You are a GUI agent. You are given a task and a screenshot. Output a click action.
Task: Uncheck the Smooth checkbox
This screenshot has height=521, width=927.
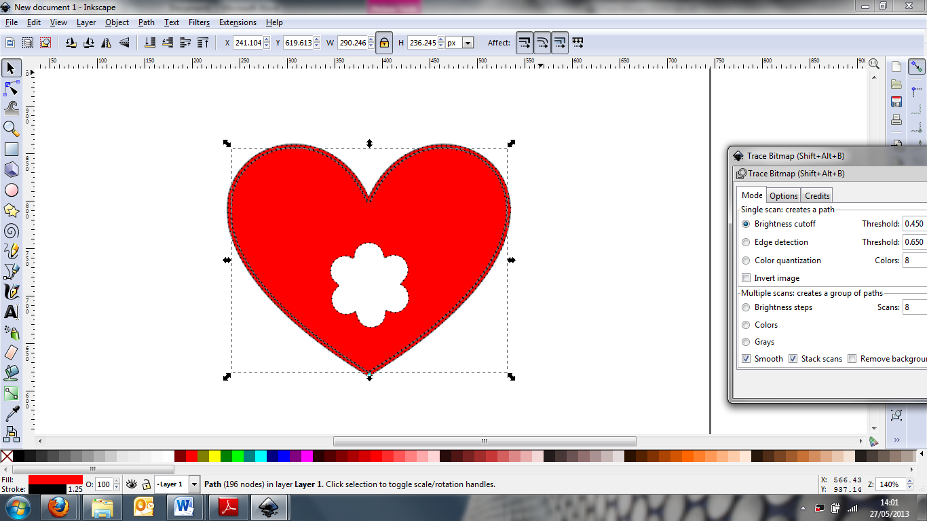click(x=746, y=359)
